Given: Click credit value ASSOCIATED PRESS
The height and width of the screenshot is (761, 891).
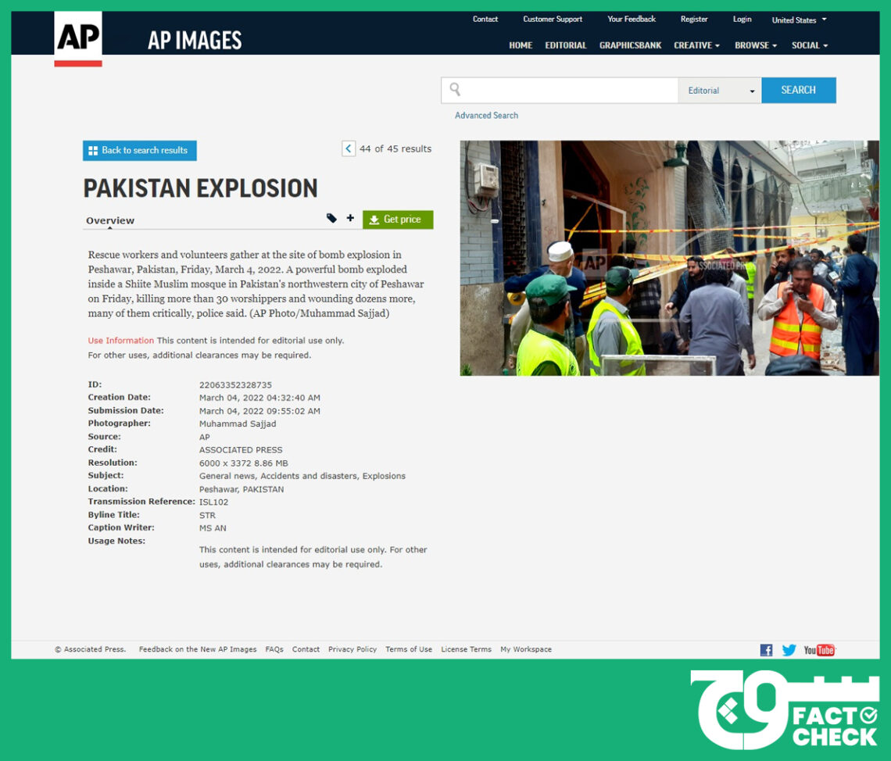Looking at the screenshot, I should [241, 450].
